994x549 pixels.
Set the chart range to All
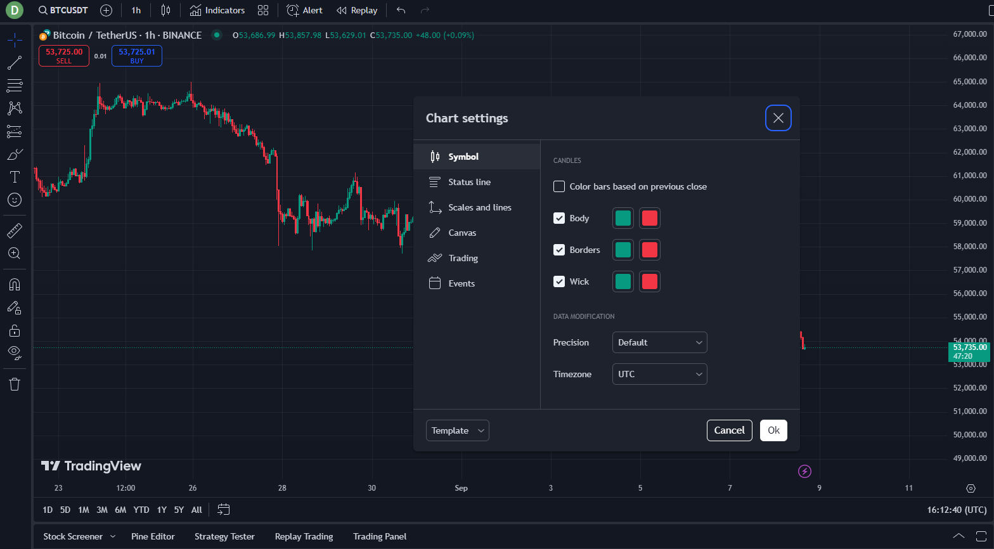pos(197,510)
